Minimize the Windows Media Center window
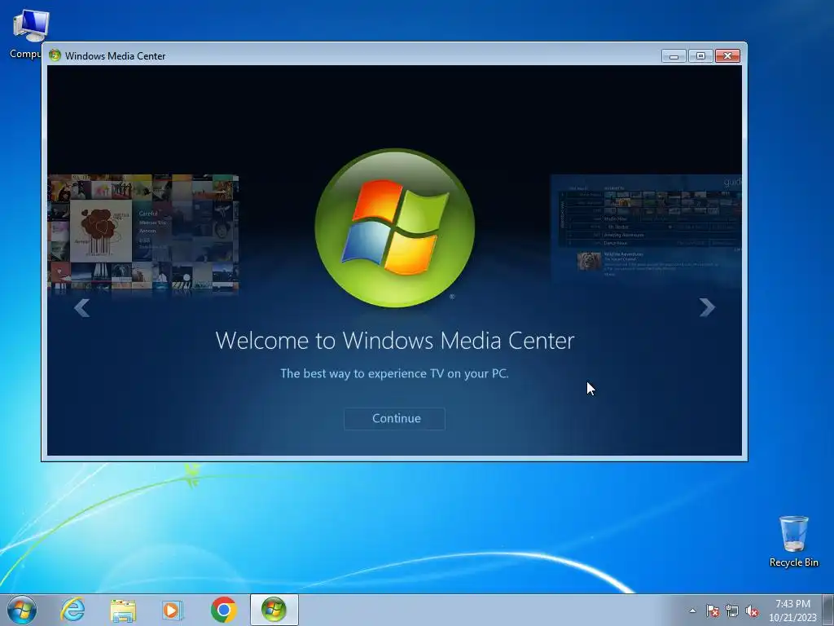834x626 pixels. coord(674,56)
